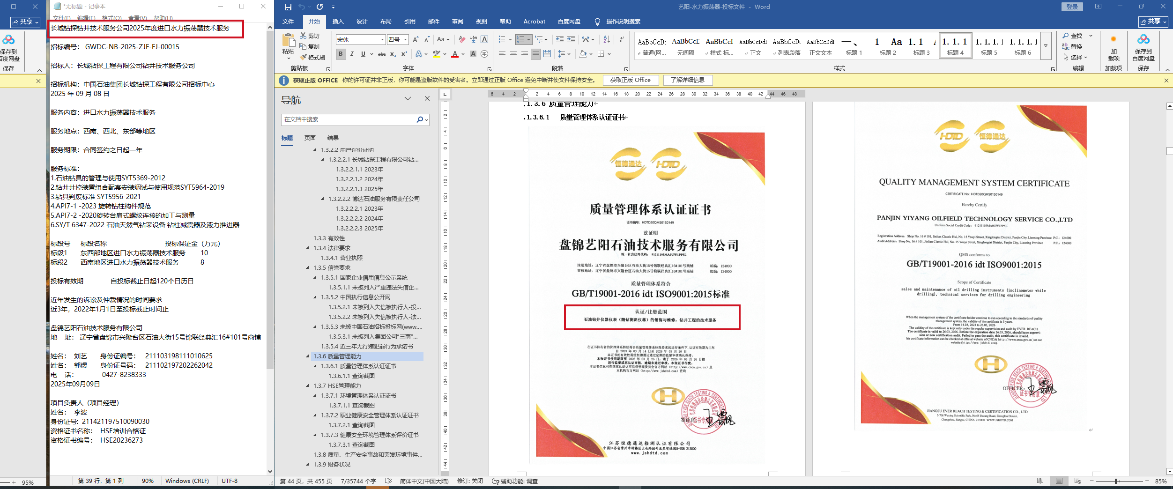Collapse the 1.3.5 信誉要求 heading in navigation
This screenshot has height=489, width=1173.
[x=307, y=268]
